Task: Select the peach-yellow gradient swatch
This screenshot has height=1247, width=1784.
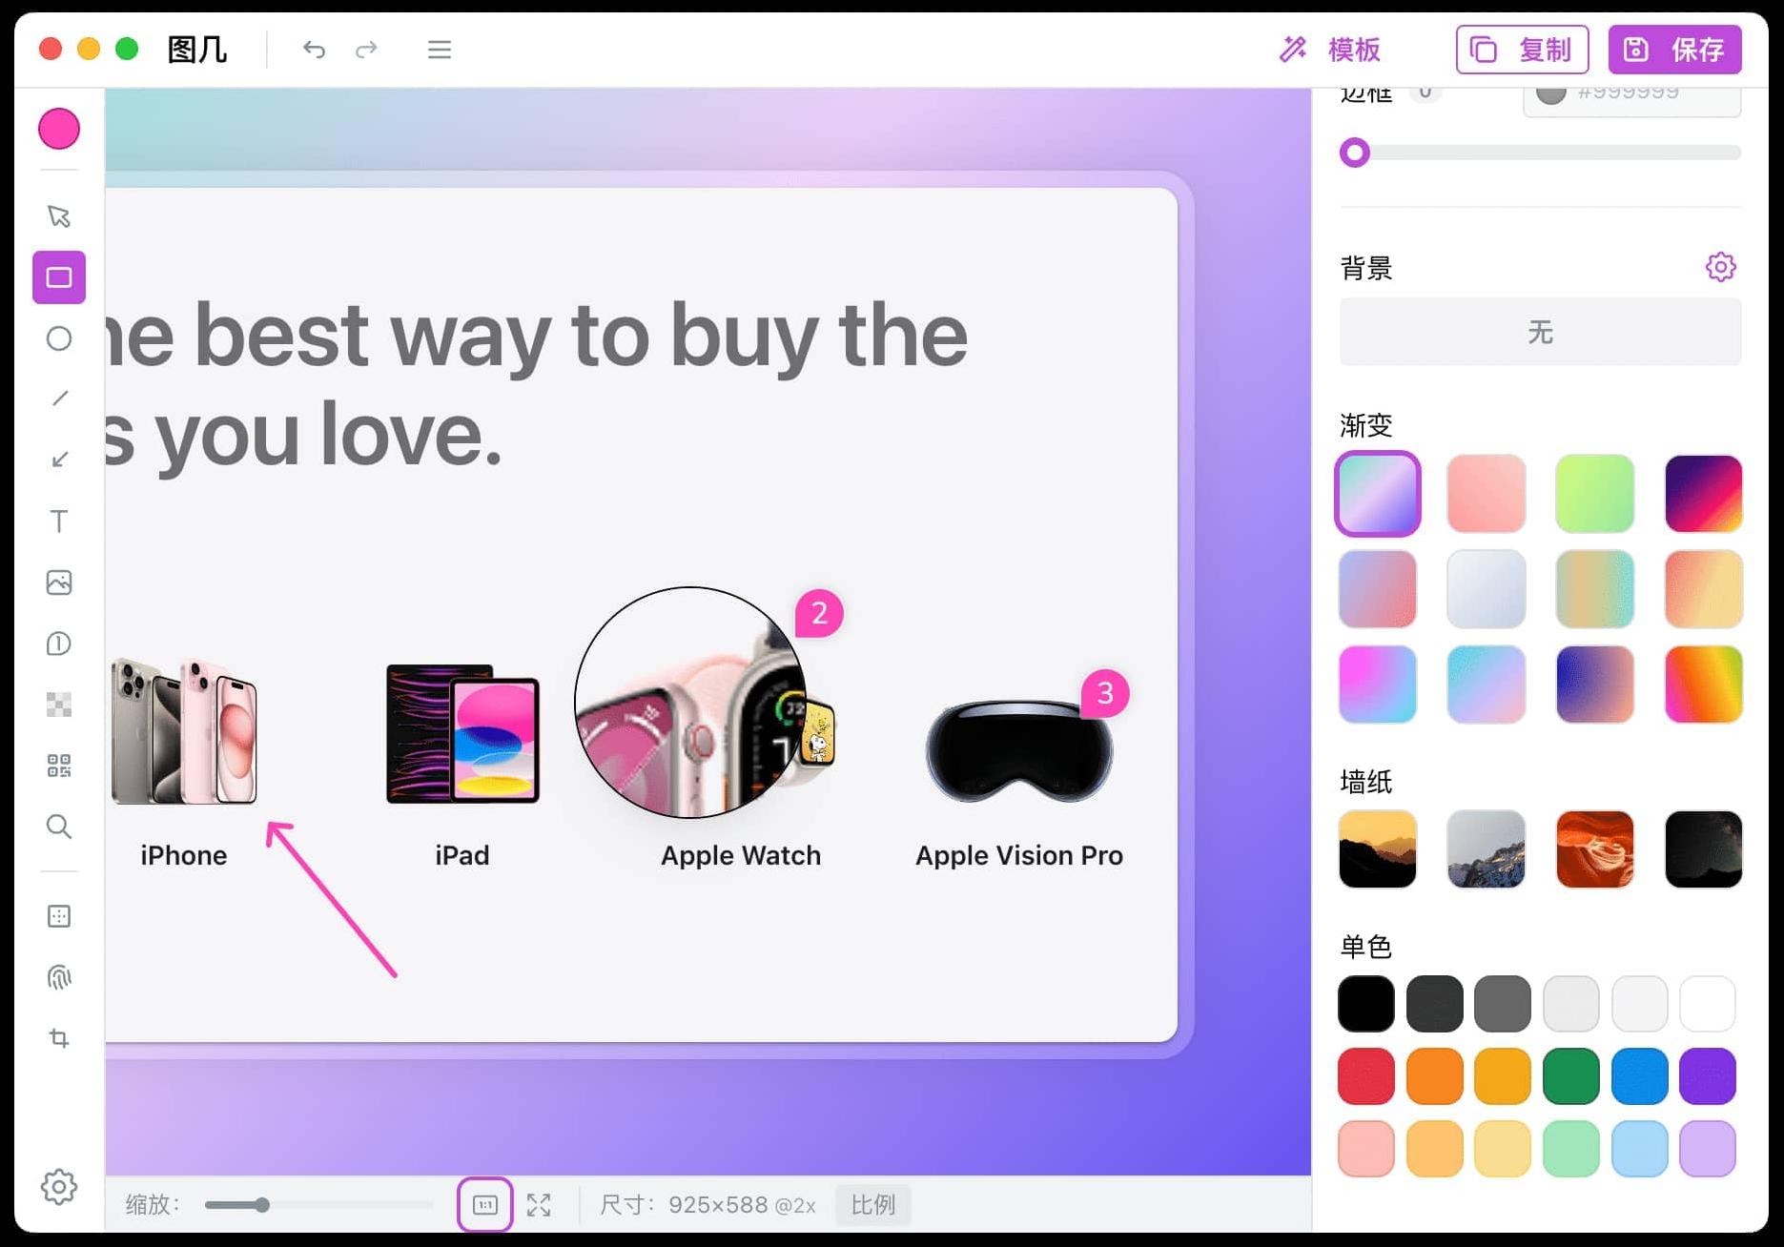Action: pos(1704,589)
